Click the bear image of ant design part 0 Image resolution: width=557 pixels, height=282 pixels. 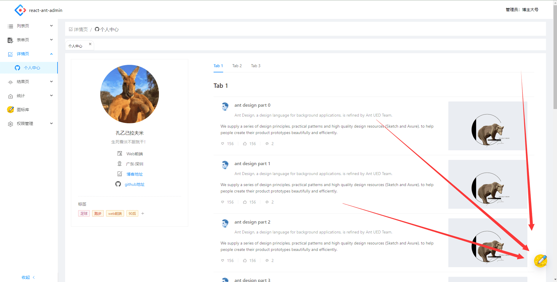click(x=488, y=126)
